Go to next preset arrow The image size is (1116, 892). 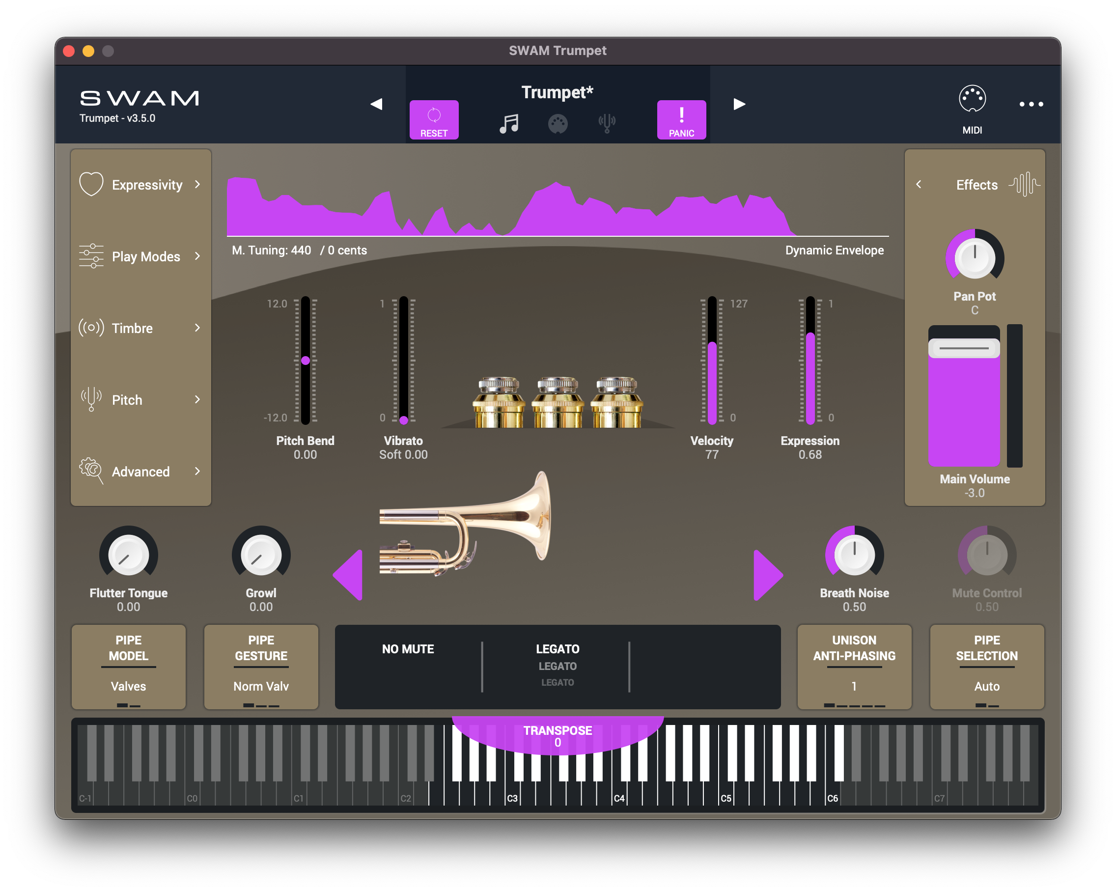point(739,104)
